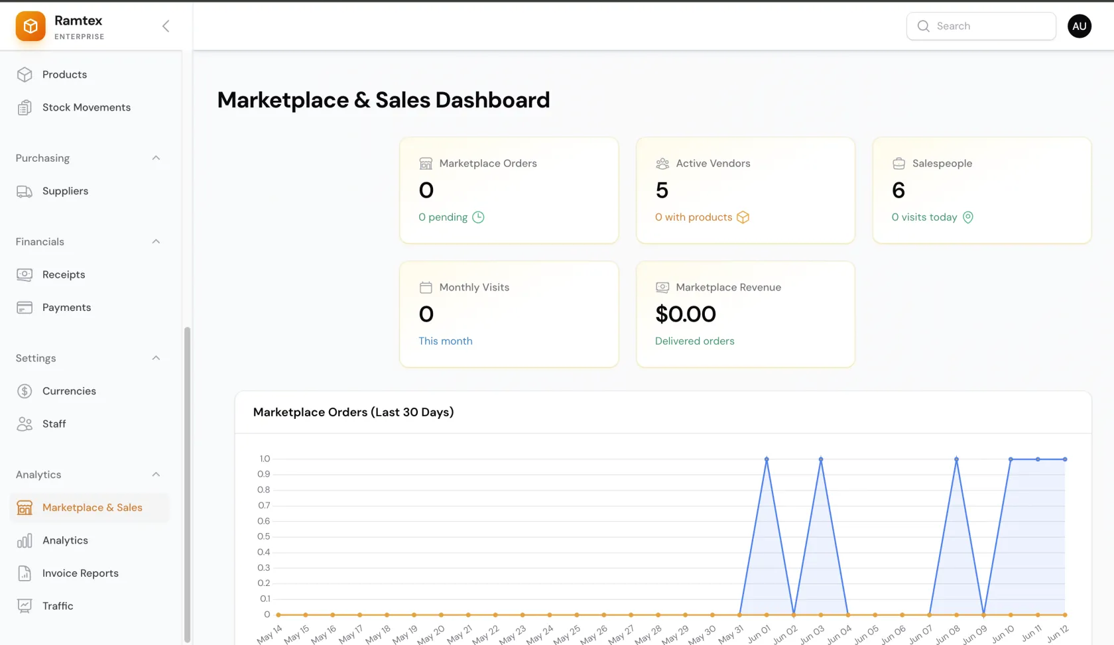
Task: Collapse the Purchasing section chevron
Action: [156, 158]
